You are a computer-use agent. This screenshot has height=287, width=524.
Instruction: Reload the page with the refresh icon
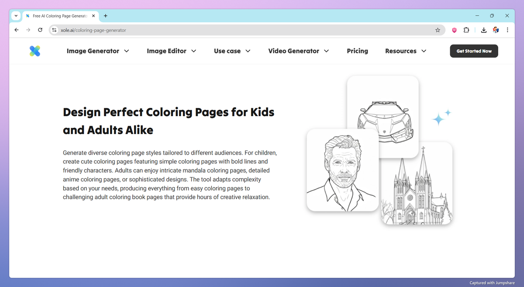[x=40, y=30]
